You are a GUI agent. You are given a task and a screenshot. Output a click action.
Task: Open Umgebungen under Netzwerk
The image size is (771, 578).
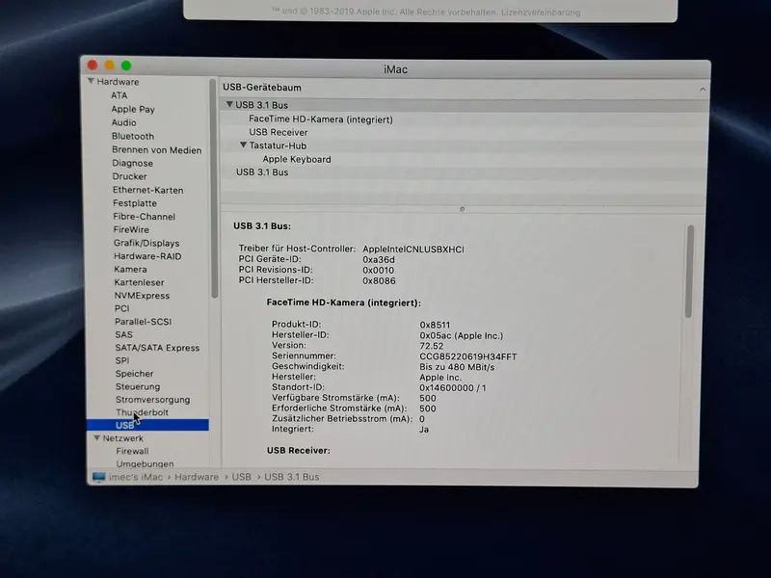coord(146,463)
